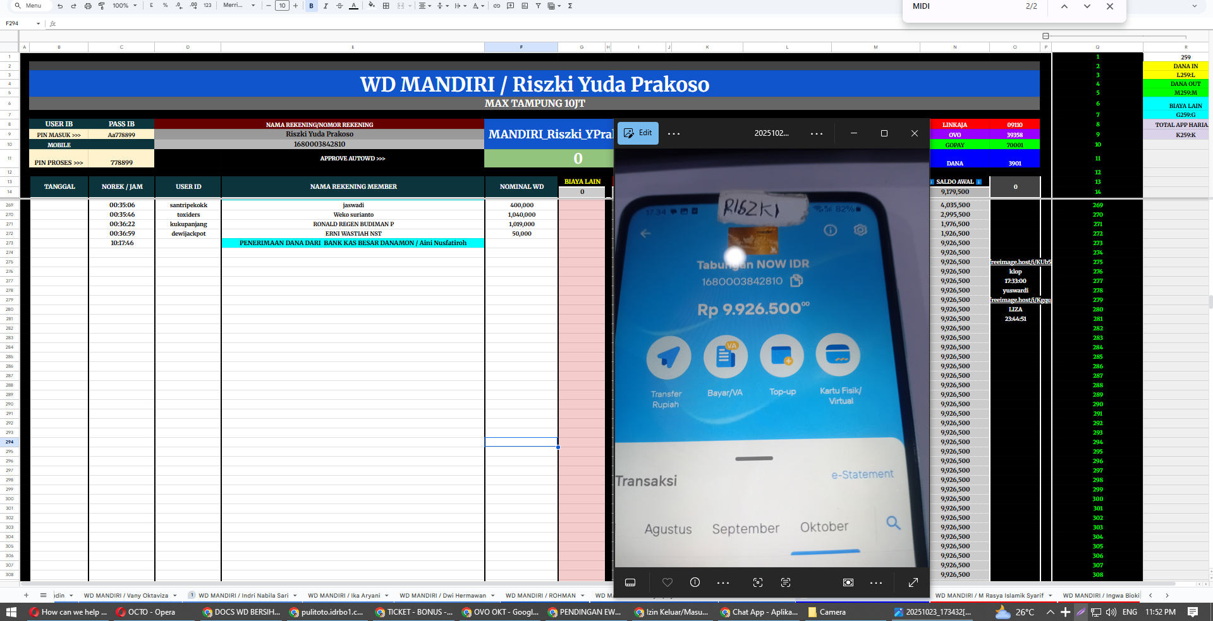Format the cell as currency (£)

152,6
